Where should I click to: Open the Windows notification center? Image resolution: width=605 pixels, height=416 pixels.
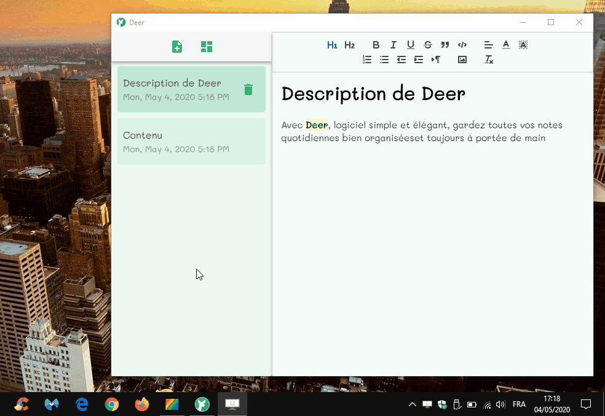(586, 404)
